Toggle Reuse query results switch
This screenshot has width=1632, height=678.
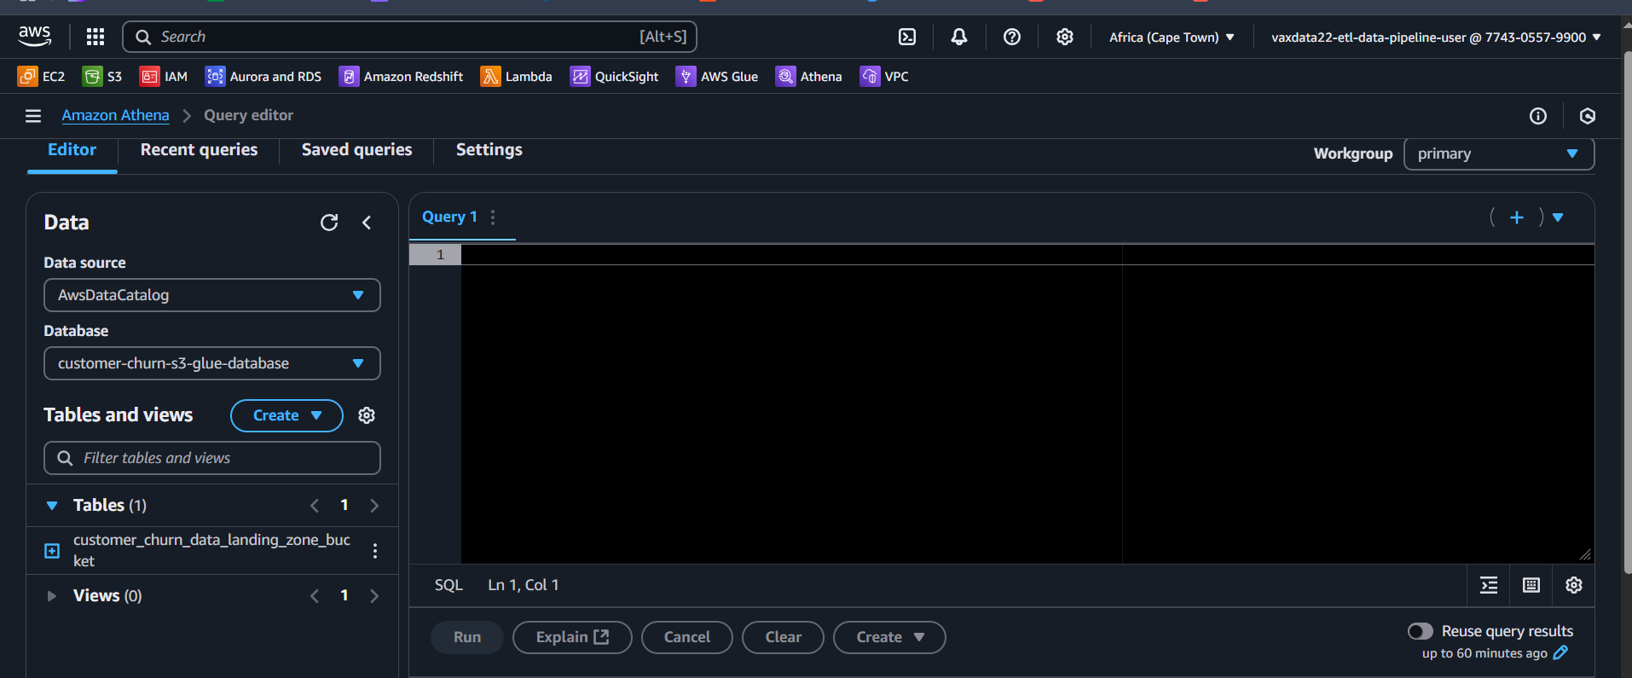[x=1421, y=631]
